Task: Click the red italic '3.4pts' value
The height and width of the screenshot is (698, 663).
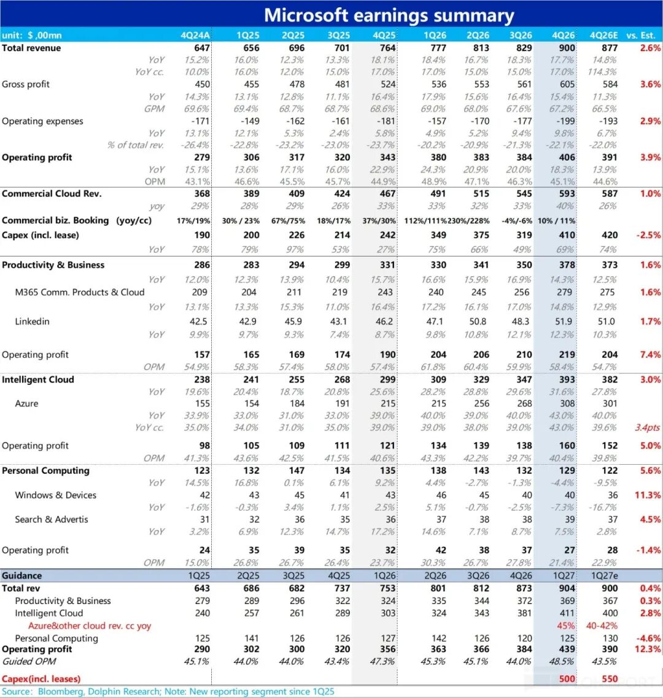Action: 648,428
